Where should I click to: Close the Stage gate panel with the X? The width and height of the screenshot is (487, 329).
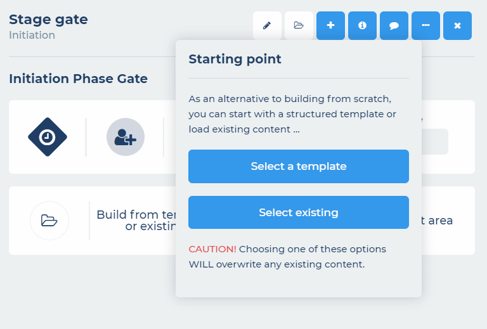tap(457, 25)
